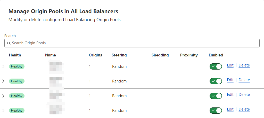Click the Healthy badge in last row
264x118 pixels.
click(x=17, y=111)
